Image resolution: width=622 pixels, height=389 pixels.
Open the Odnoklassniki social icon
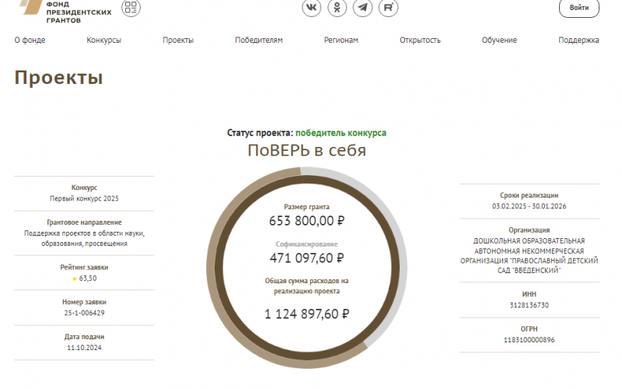337,7
